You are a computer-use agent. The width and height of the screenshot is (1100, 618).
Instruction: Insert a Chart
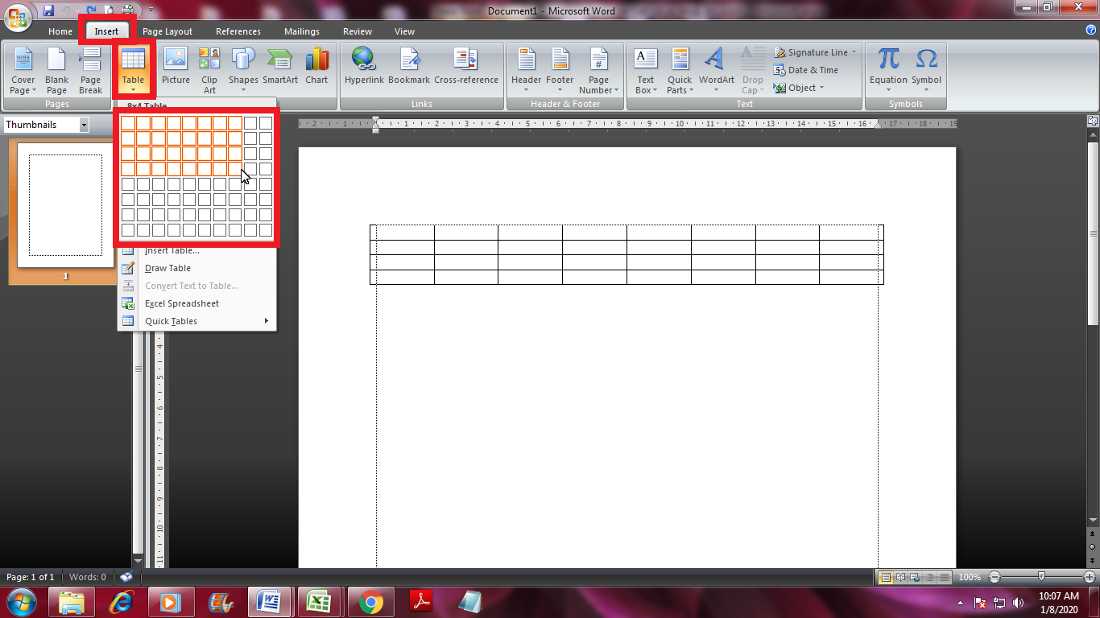316,69
